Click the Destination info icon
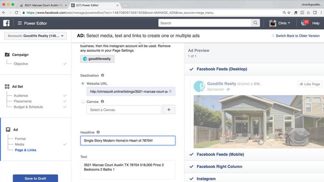The width and height of the screenshot is (324, 182). tap(102, 75)
